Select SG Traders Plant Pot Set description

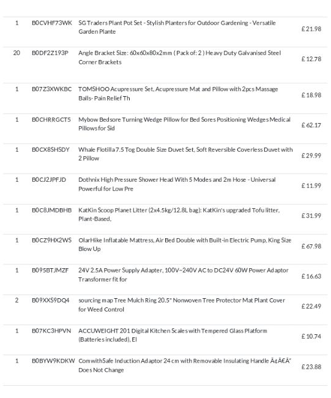(177, 27)
